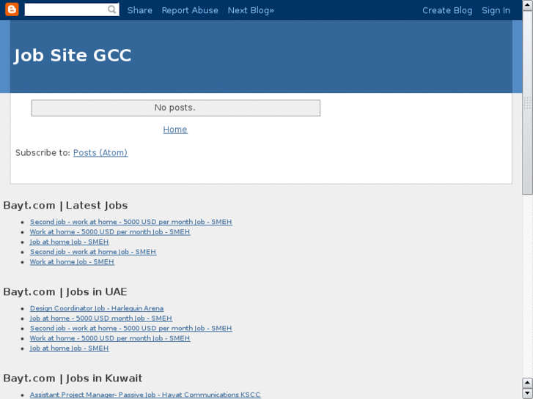Screen dimensions: 533x399
Task: Open Job at home - 5000 USD month Job link
Action: [101, 318]
